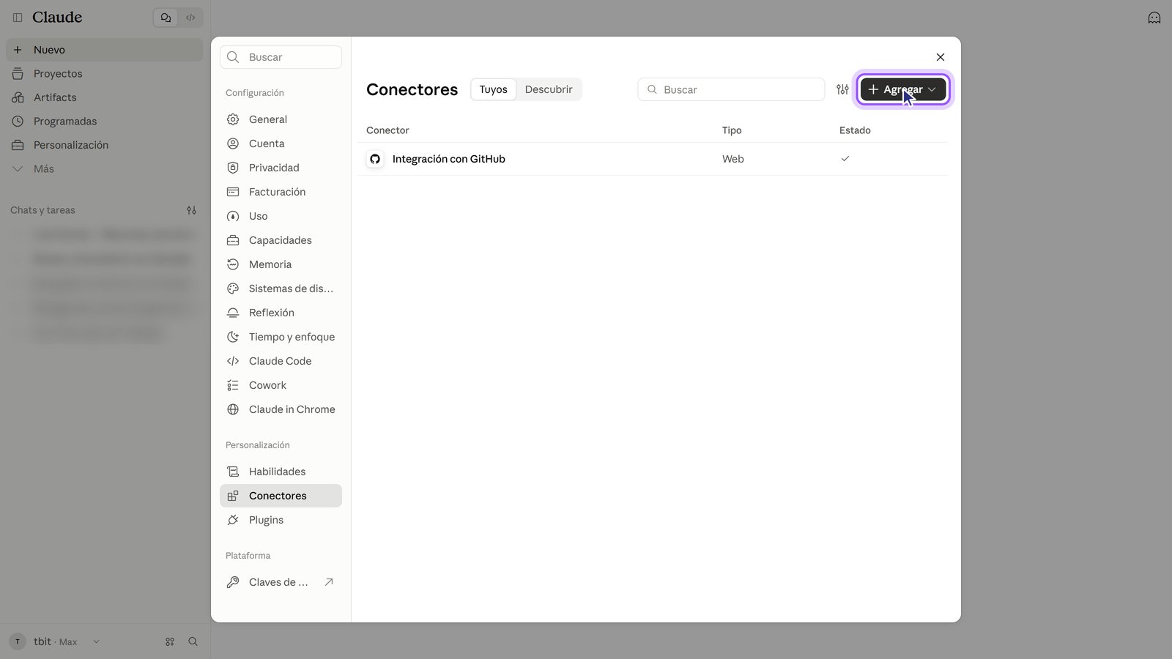Open the Agregar dropdown button
The image size is (1172, 659).
tap(903, 89)
